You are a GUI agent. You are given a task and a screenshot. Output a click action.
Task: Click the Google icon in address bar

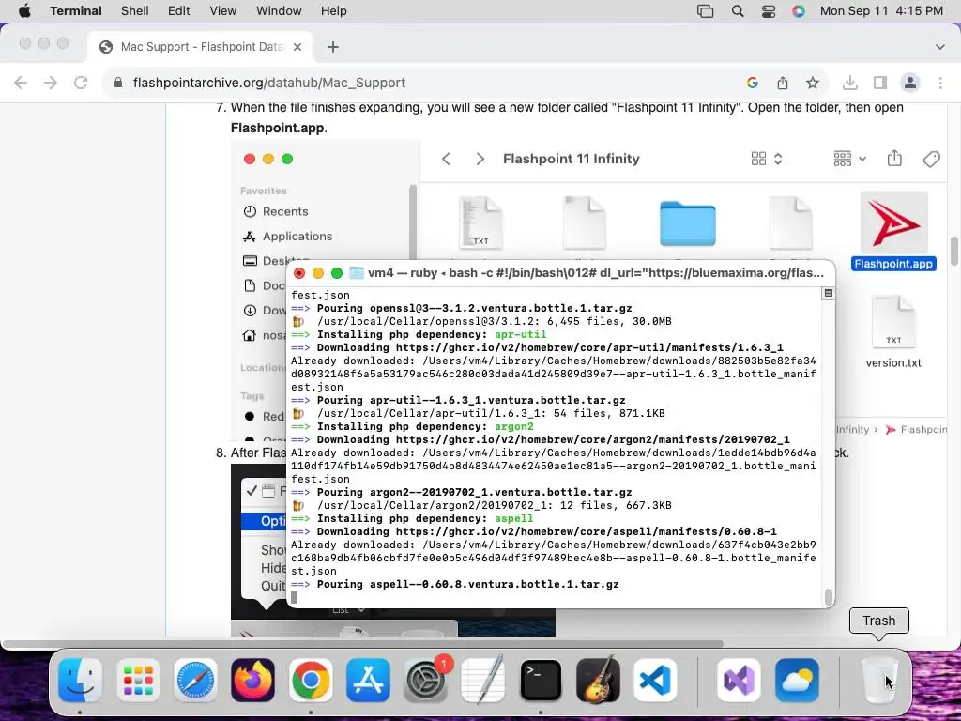coord(753,83)
